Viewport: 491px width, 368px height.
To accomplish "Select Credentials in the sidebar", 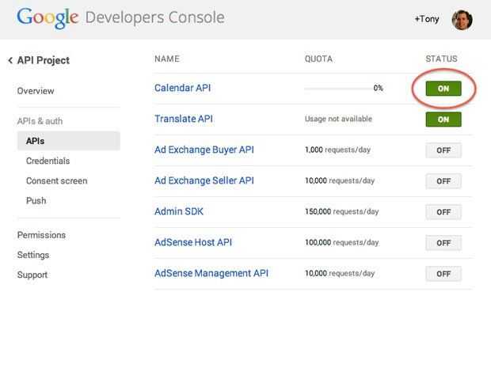I will pos(47,161).
